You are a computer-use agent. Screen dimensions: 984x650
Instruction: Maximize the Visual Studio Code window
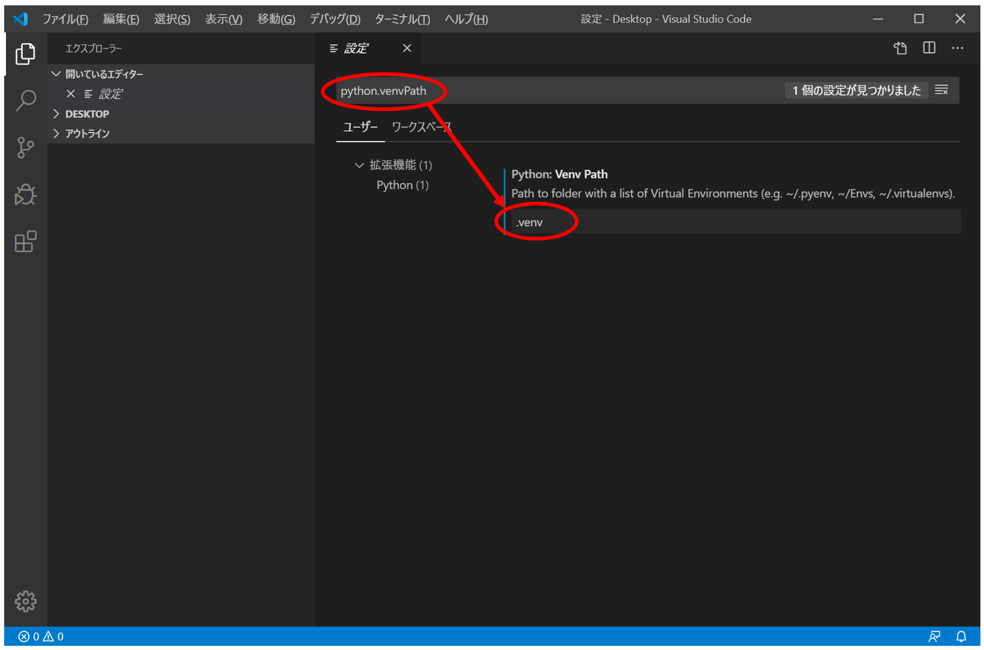(919, 19)
